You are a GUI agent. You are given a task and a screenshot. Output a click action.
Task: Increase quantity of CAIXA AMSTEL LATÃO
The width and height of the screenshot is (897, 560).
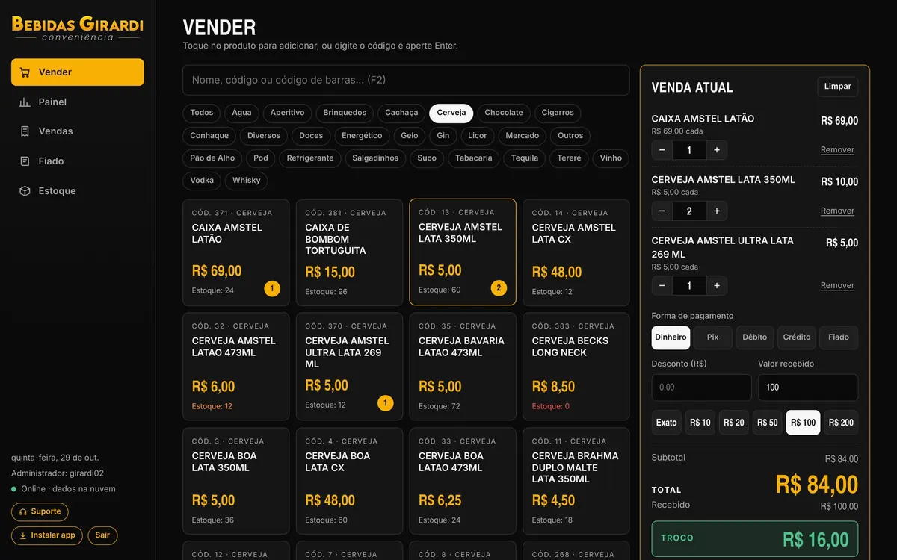[716, 150]
